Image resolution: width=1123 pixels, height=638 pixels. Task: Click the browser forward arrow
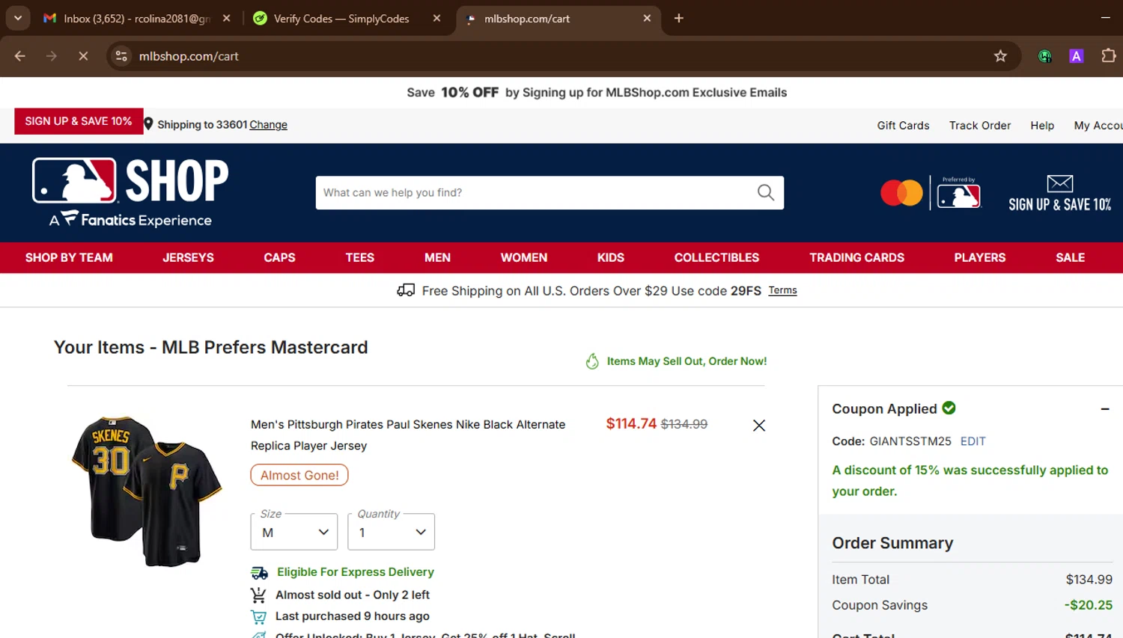click(52, 56)
